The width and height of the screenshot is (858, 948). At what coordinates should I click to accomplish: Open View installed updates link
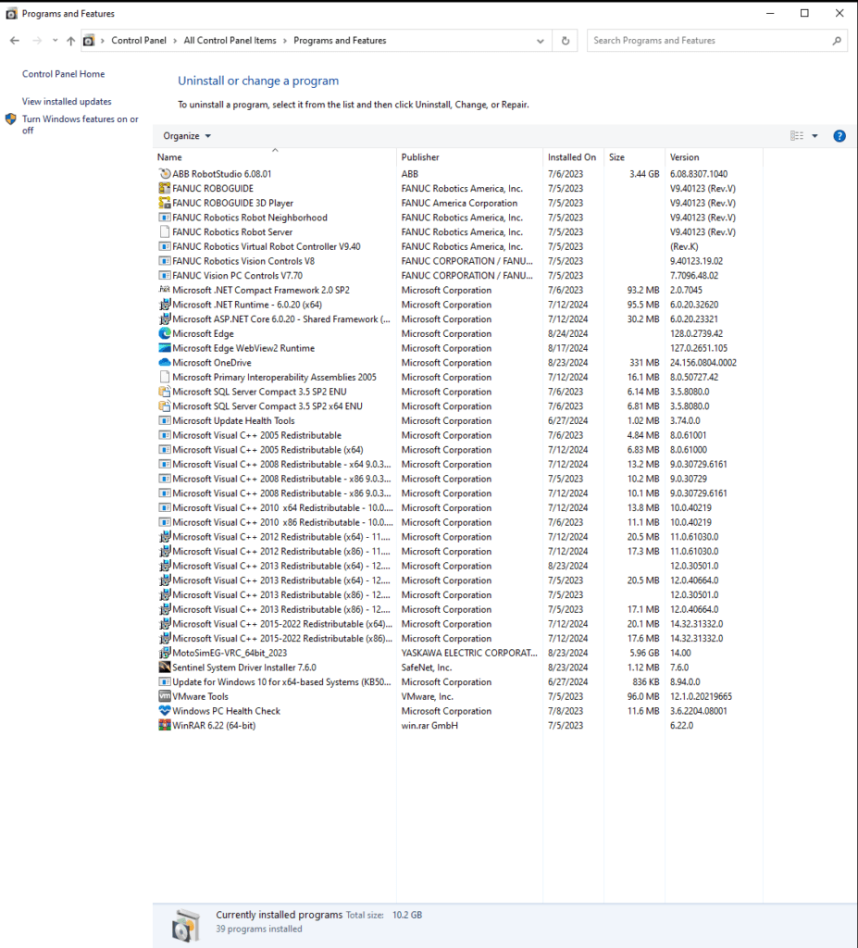point(68,102)
